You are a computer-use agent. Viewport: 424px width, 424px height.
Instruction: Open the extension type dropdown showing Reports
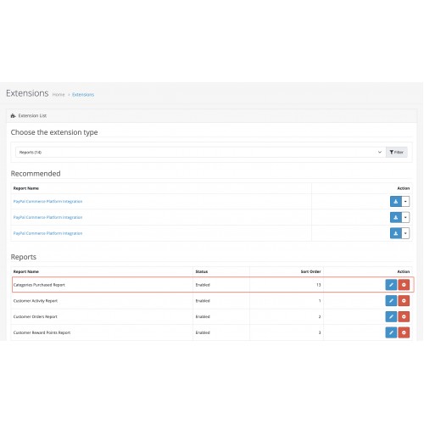(200, 152)
